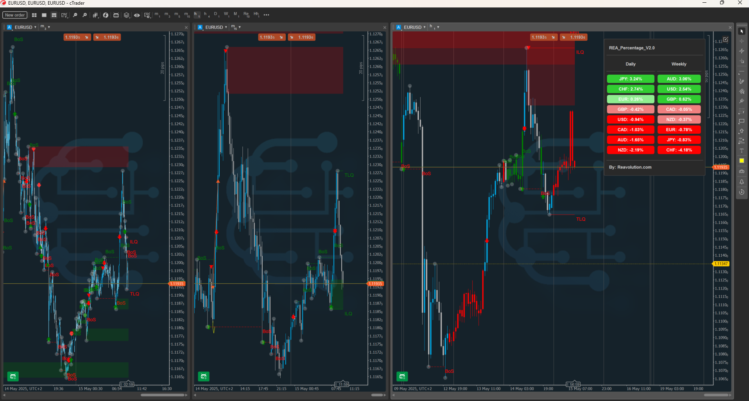
Task: Zoom out the chart with magnifier
Action: pyautogui.click(x=75, y=15)
